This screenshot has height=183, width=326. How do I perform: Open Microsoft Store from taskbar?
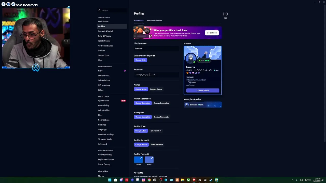pyautogui.click(x=115, y=180)
